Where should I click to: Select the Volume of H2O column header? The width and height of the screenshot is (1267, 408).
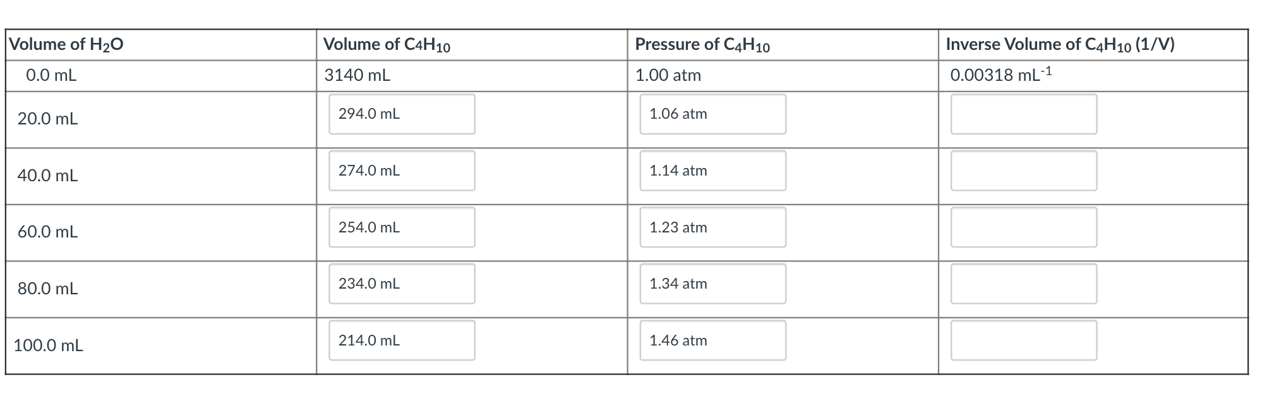tap(66, 44)
